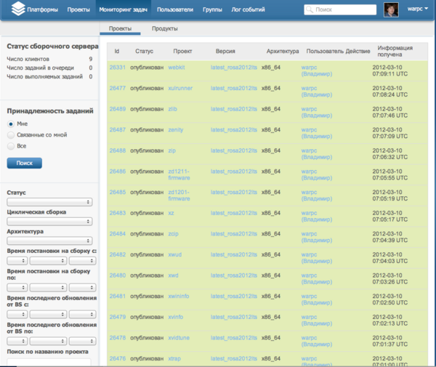Click the search magnifier icon
Image resolution: width=436 pixels, height=367 pixels.
[x=310, y=11]
